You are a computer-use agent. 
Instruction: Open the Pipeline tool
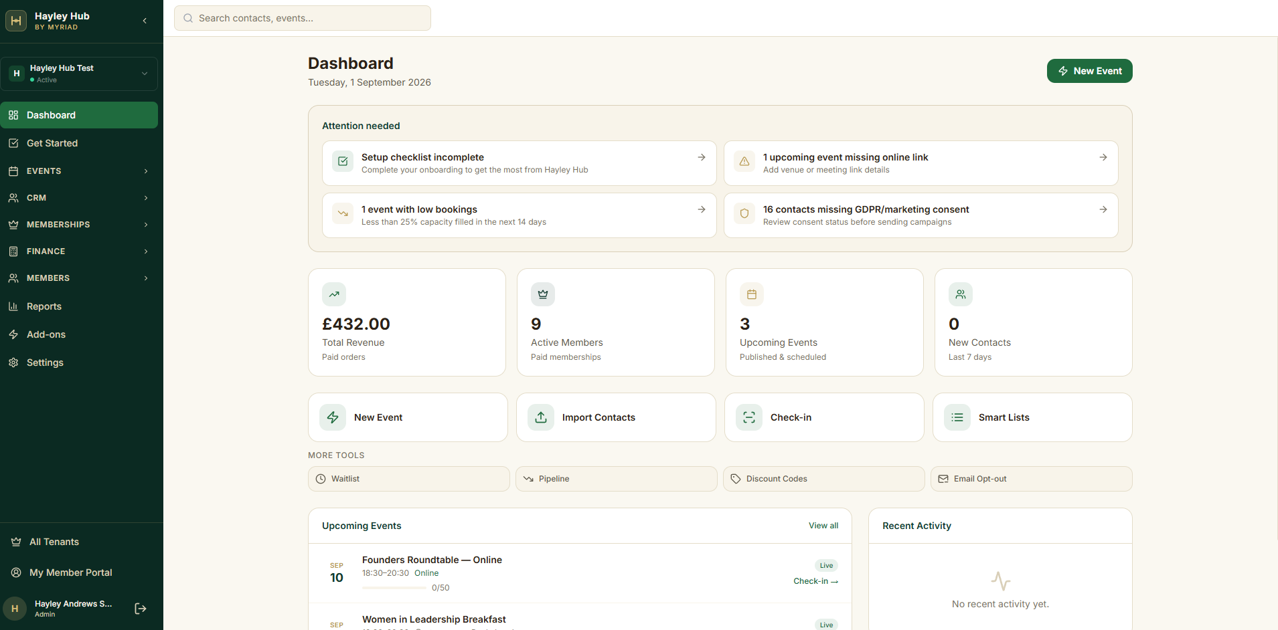pyautogui.click(x=617, y=479)
